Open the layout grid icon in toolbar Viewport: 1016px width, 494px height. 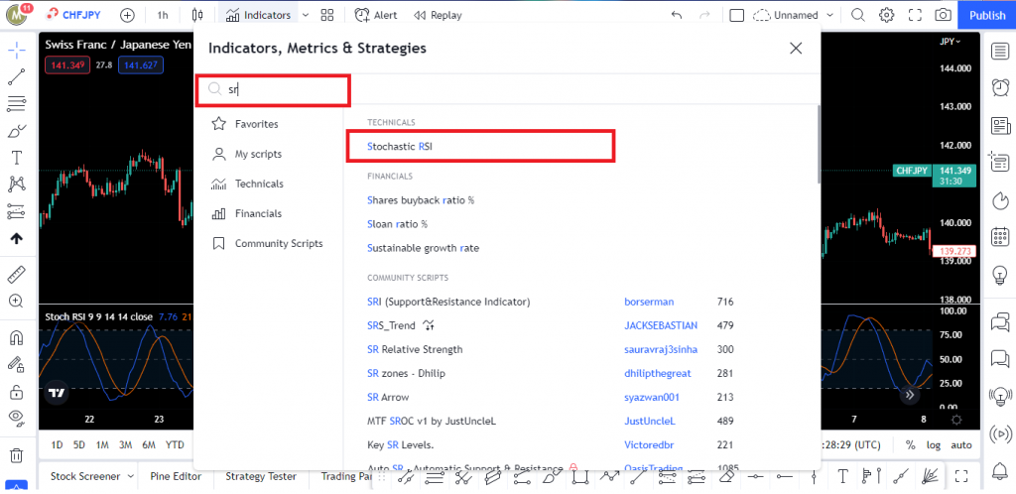(736, 15)
